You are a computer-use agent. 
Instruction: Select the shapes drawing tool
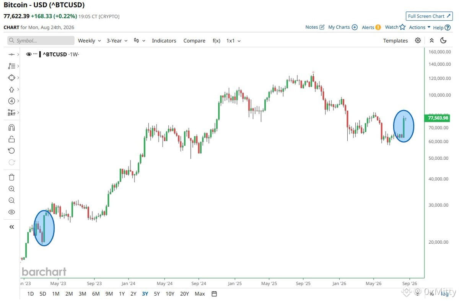[x=11, y=78]
